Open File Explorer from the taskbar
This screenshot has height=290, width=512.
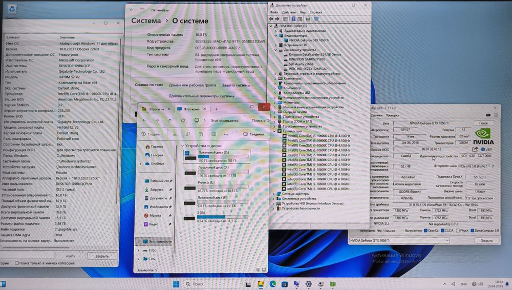(261, 284)
